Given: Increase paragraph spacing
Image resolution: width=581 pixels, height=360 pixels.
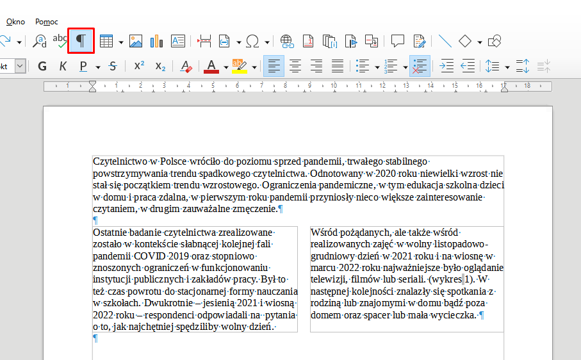Looking at the screenshot, I should pyautogui.click(x=523, y=66).
